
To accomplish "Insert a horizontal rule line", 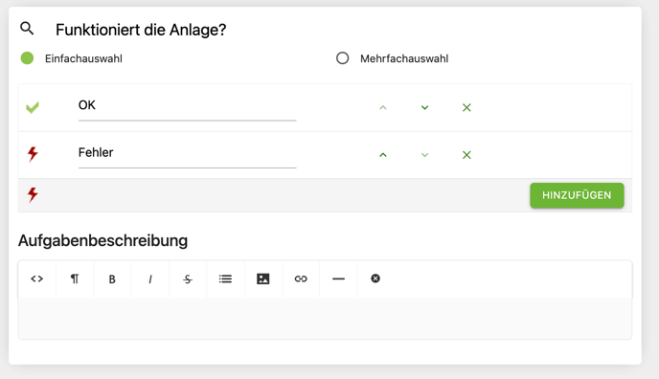I will 338,279.
